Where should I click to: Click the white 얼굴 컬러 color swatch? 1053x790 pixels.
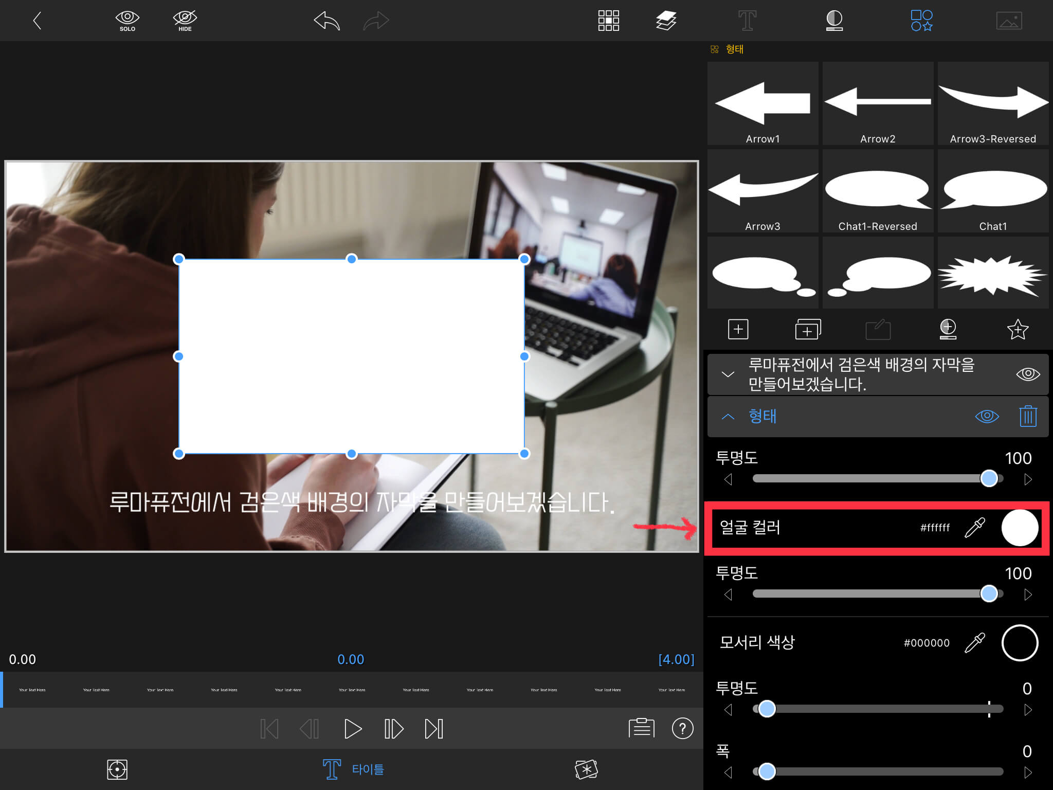coord(1020,528)
